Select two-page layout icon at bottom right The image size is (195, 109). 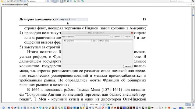click(190, 104)
